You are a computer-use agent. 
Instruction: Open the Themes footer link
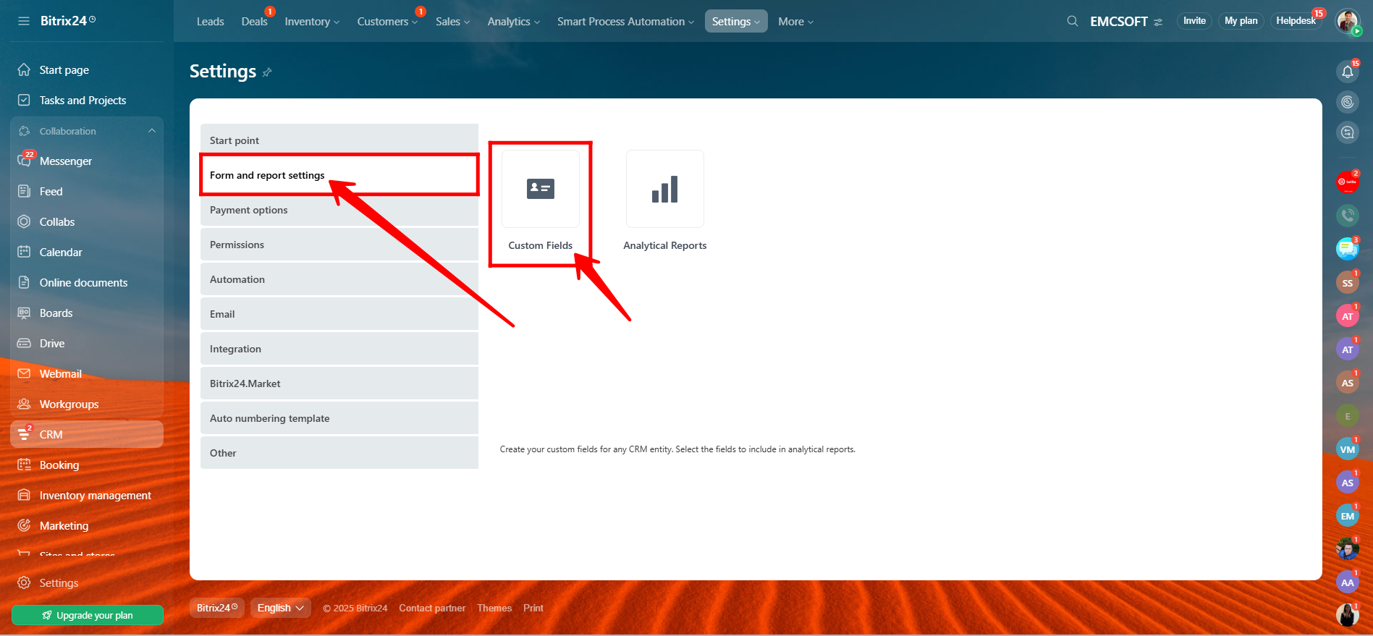pos(494,608)
